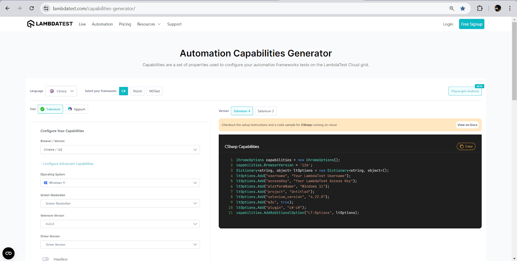This screenshot has width=517, height=261.
Task: Open the Playwright Android beta button
Action: click(x=465, y=91)
